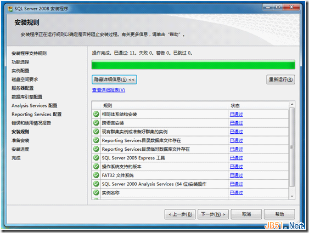Click rule name 跨语言安装
The image size is (309, 233).
(x=113, y=123)
